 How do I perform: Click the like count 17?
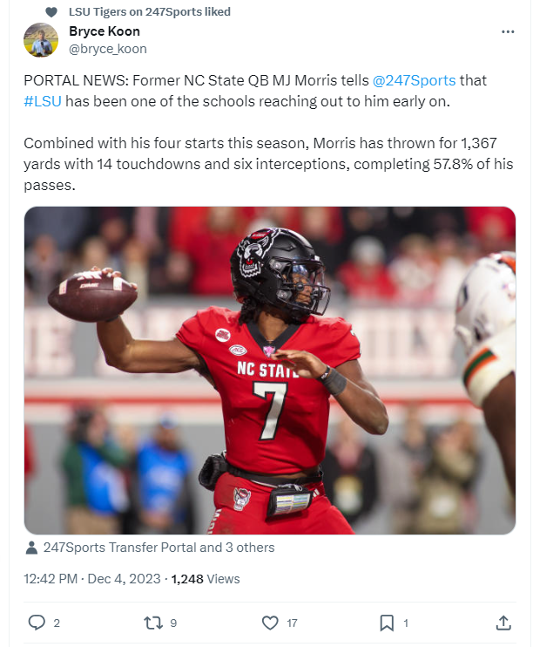point(292,623)
